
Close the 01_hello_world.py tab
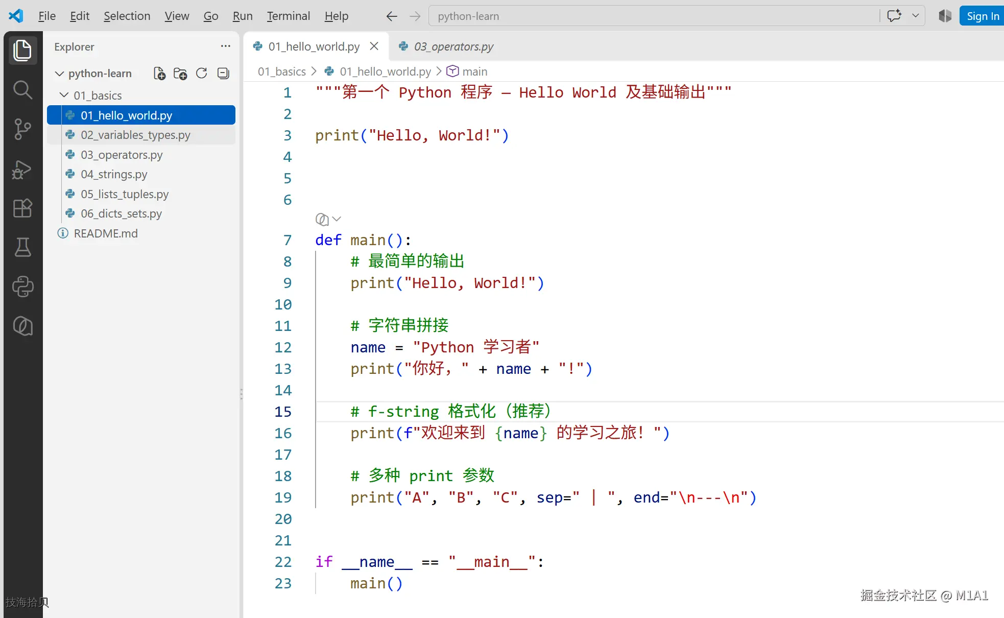374,46
